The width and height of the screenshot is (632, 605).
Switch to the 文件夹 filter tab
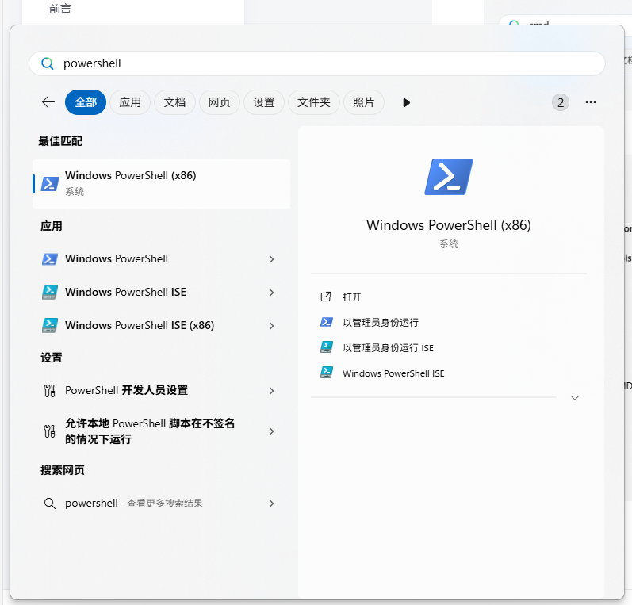pos(313,102)
